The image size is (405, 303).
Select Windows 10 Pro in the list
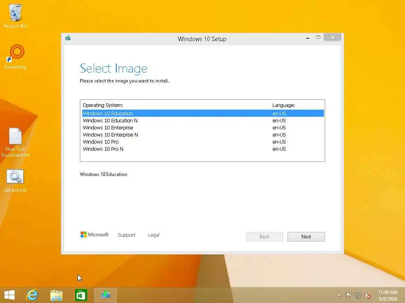click(203, 142)
